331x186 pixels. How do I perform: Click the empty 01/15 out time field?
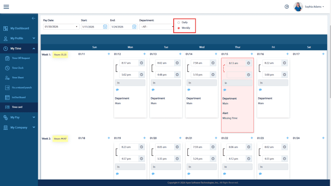236,74
